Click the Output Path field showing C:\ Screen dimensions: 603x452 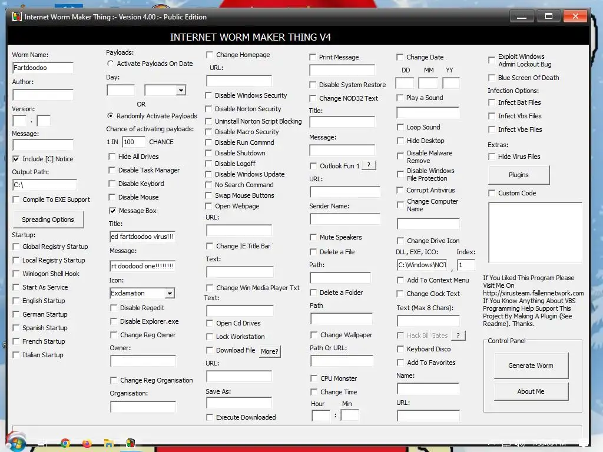45,185
